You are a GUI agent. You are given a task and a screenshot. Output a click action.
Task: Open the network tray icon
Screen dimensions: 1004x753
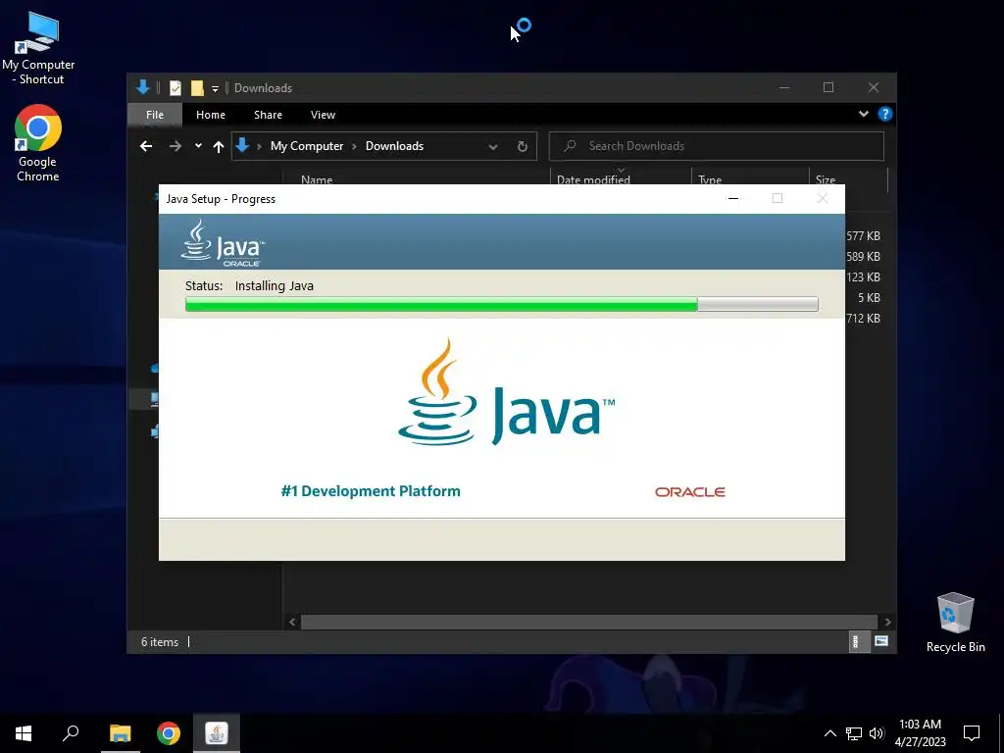point(854,733)
